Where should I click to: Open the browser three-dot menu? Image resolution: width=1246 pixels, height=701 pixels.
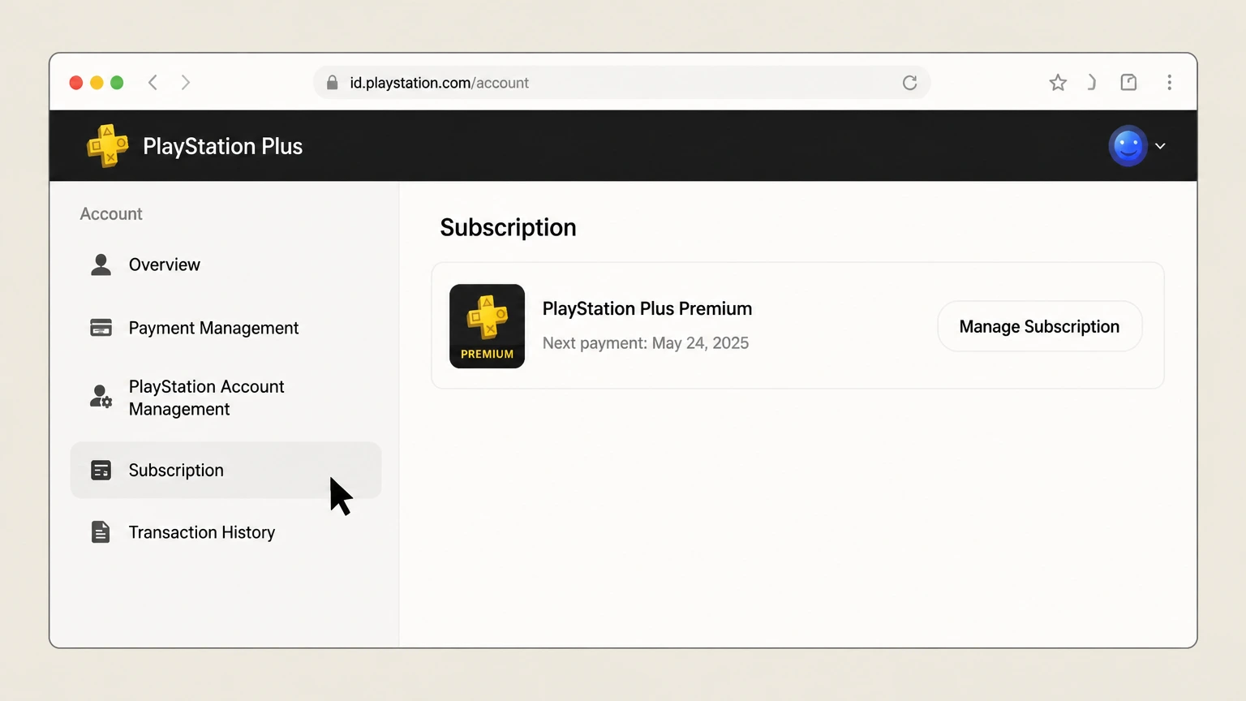(x=1169, y=82)
